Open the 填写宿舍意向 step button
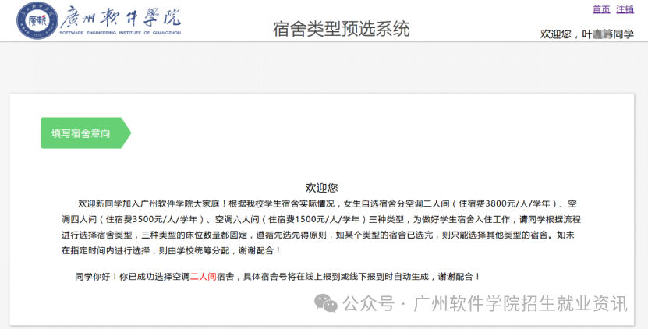Screen dimensions: 648x329 click(x=86, y=133)
